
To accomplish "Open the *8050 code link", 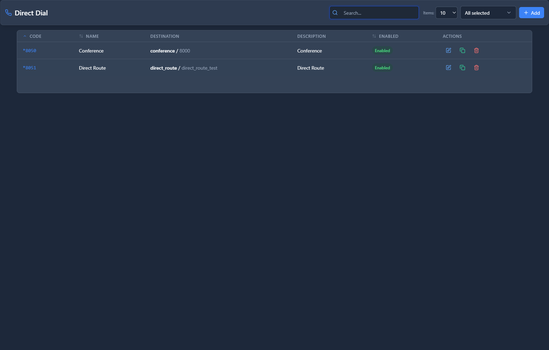I will click(x=30, y=51).
